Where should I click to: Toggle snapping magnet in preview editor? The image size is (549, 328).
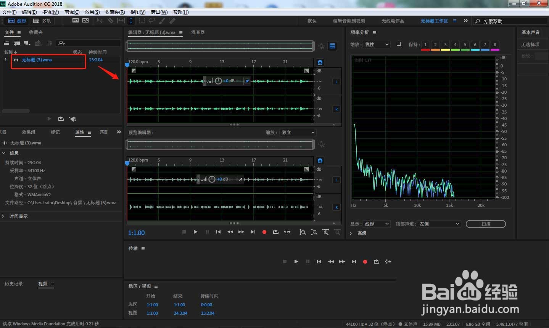click(320, 160)
